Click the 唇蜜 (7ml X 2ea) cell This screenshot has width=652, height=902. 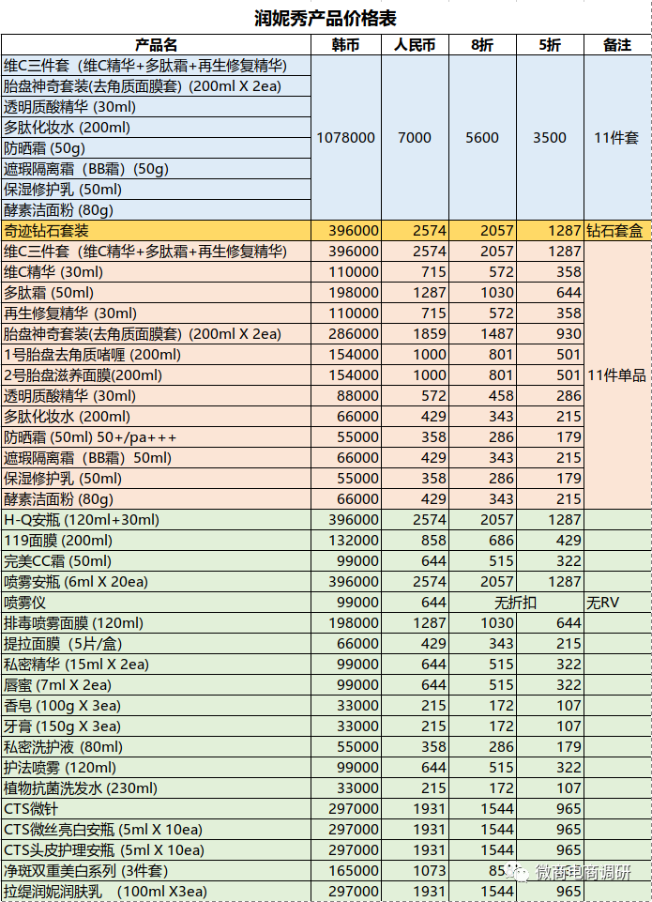pos(156,685)
